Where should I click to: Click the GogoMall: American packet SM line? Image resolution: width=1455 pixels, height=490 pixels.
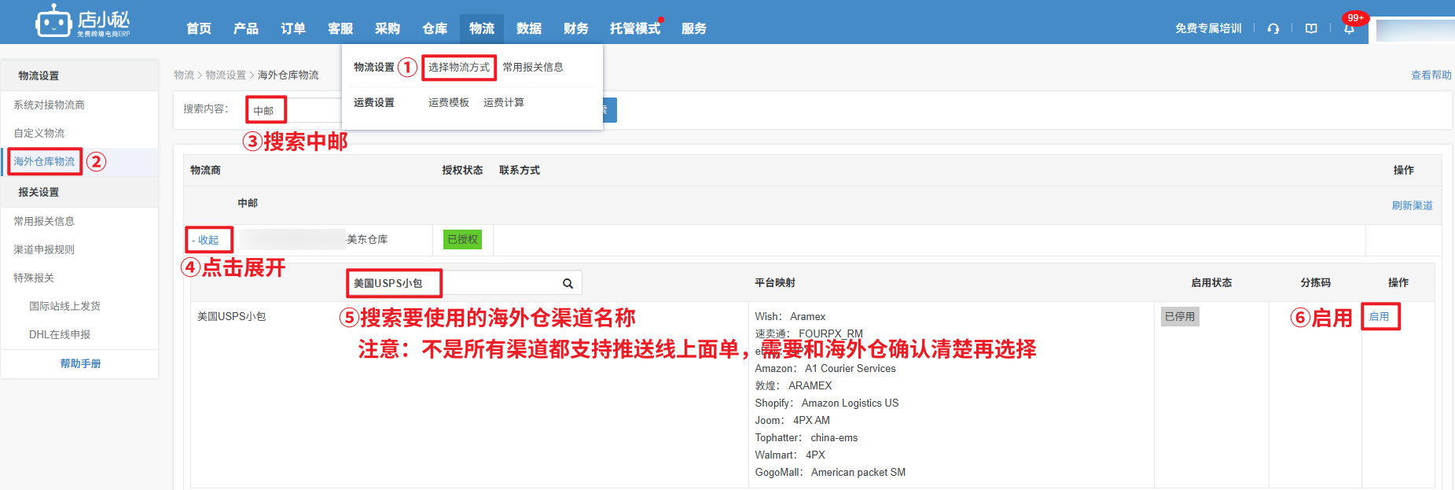point(830,473)
